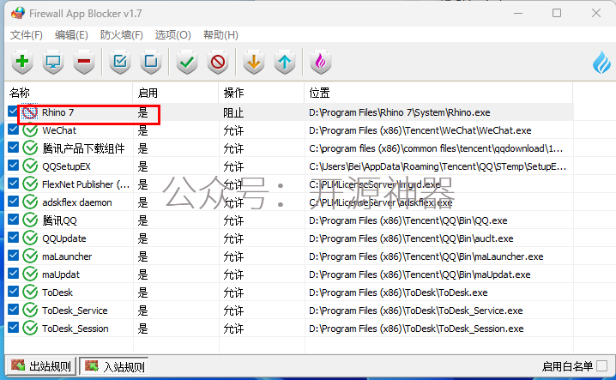Click the 是 enabled cell for maLauncher
Screen dimensions: 616x380
pyautogui.click(x=143, y=256)
